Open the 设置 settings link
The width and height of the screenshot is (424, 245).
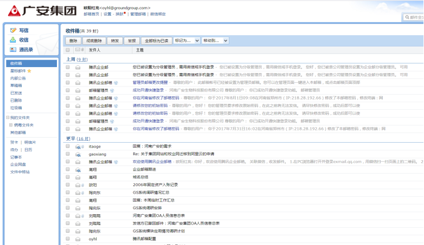pyautogui.click(x=107, y=14)
